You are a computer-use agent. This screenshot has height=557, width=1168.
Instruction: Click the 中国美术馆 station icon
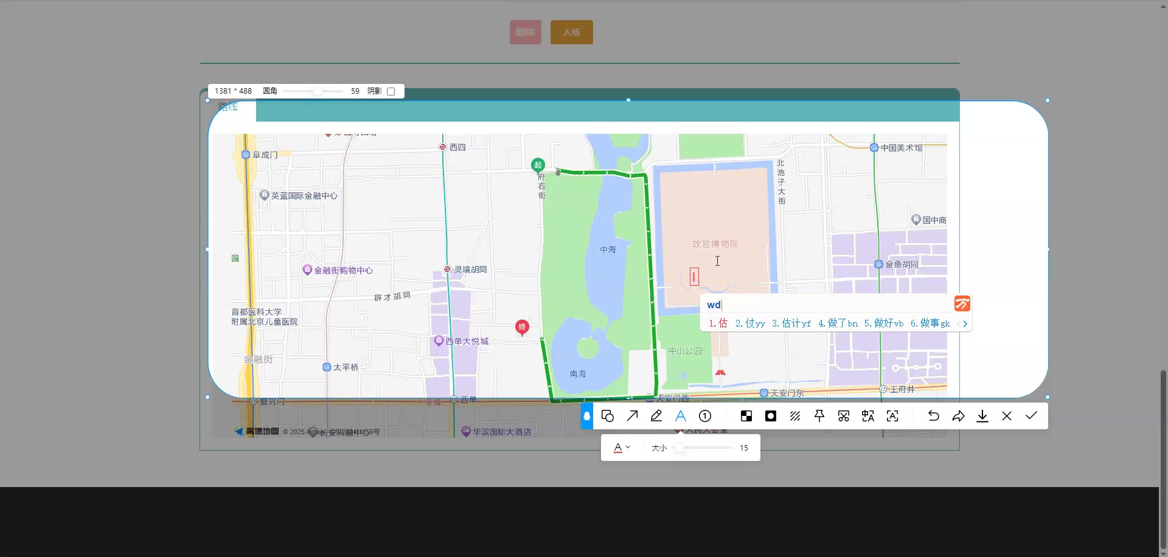pos(874,147)
